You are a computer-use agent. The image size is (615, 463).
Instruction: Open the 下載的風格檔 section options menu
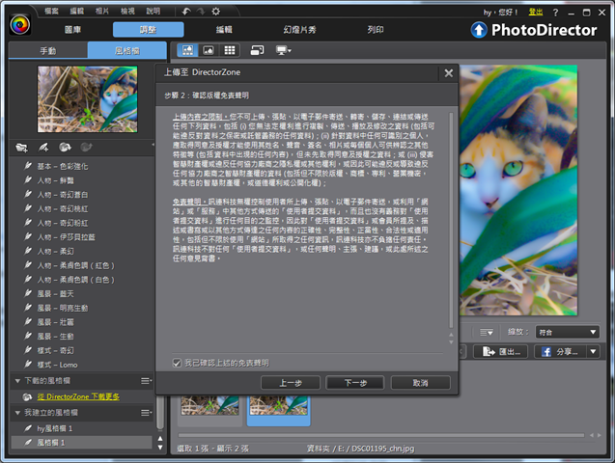pyautogui.click(x=146, y=381)
